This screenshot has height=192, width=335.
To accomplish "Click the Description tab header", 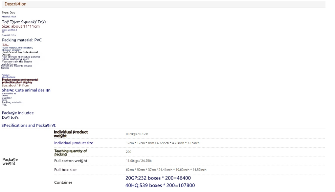I will (x=15, y=4).
